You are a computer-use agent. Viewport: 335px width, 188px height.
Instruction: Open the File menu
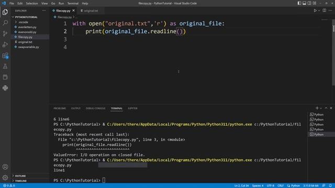12,4
